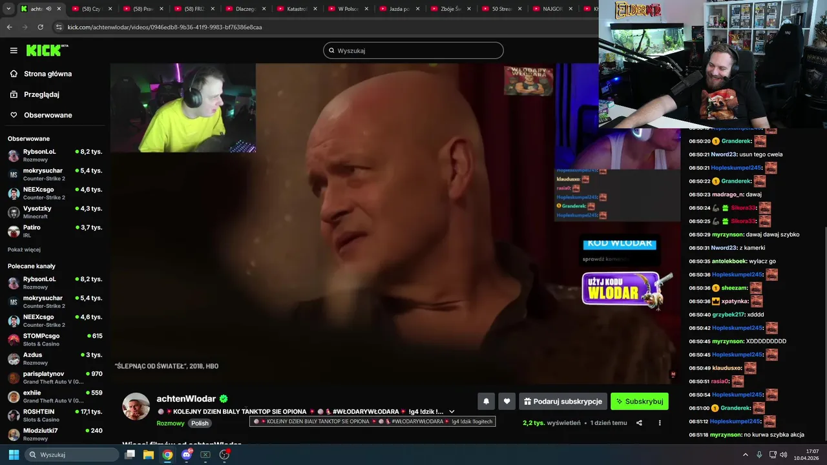Click the video player
Image resolution: width=827 pixels, height=465 pixels.
(395, 223)
